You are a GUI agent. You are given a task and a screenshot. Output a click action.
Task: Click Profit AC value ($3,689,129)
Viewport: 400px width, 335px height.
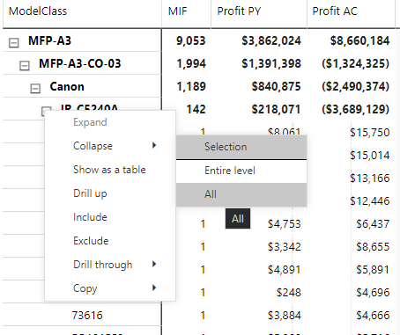click(x=356, y=109)
